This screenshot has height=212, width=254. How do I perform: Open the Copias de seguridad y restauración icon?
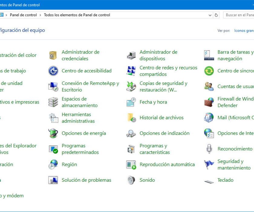(x=131, y=86)
